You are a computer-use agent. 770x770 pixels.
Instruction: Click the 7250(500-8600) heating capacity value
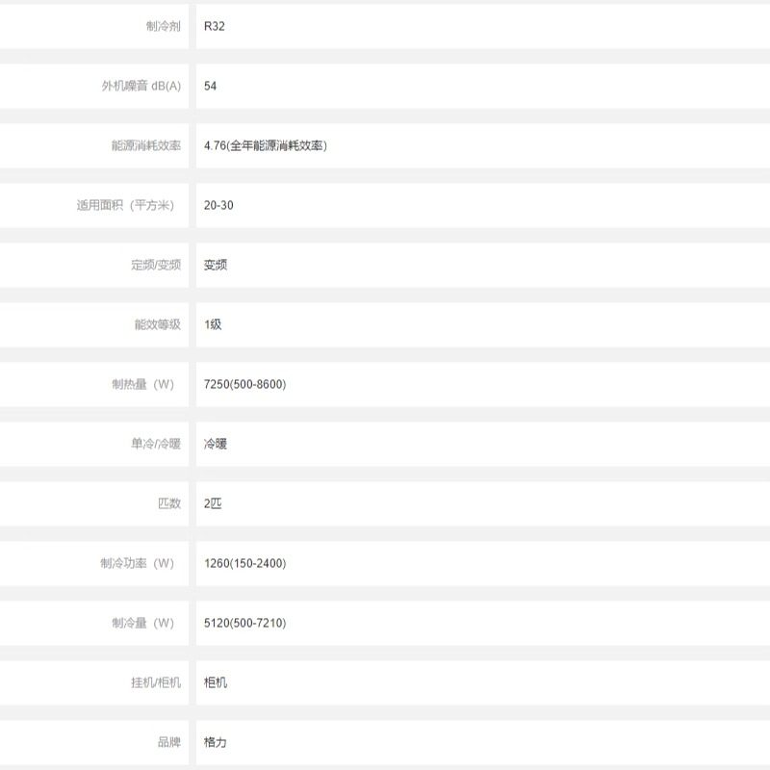[x=245, y=384]
